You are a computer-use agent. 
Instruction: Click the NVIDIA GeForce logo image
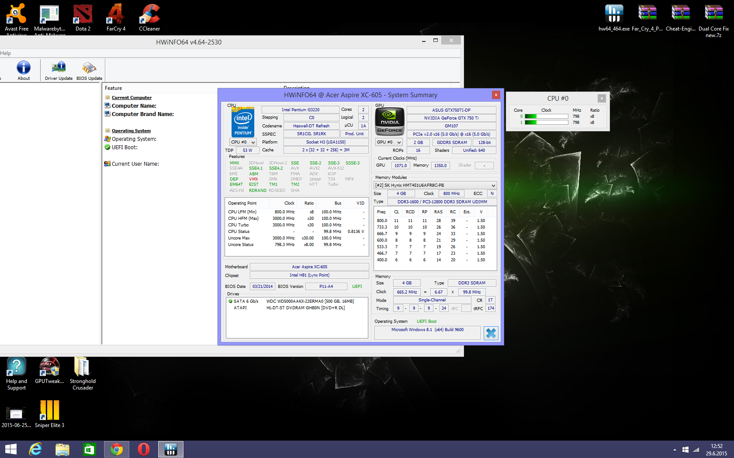(x=390, y=122)
